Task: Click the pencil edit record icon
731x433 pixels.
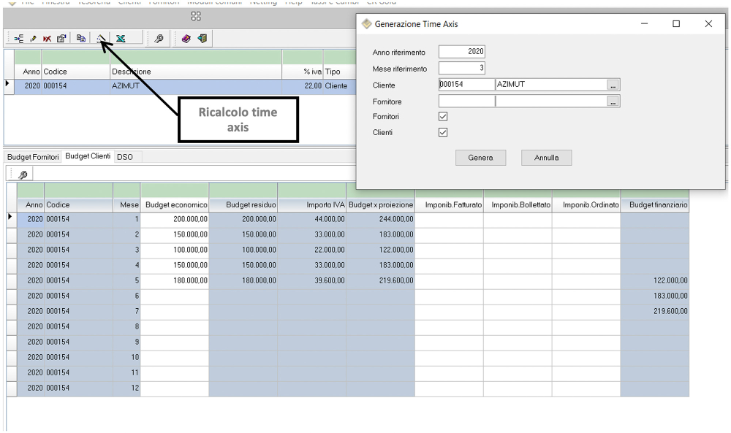Action: pos(33,39)
